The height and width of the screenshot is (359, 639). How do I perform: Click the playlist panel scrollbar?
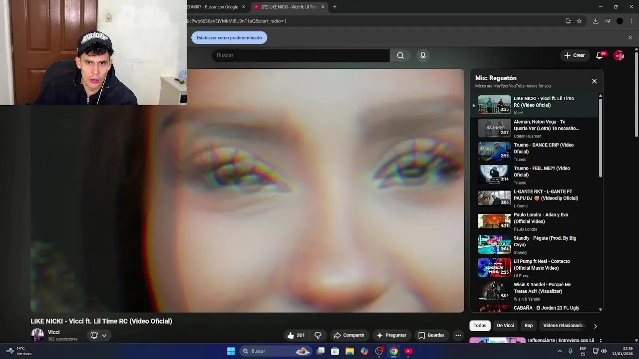(600, 137)
